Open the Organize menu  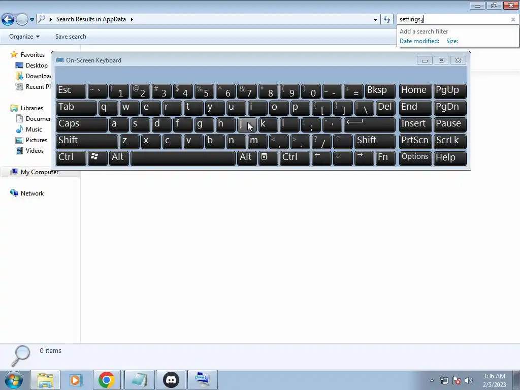(24, 37)
